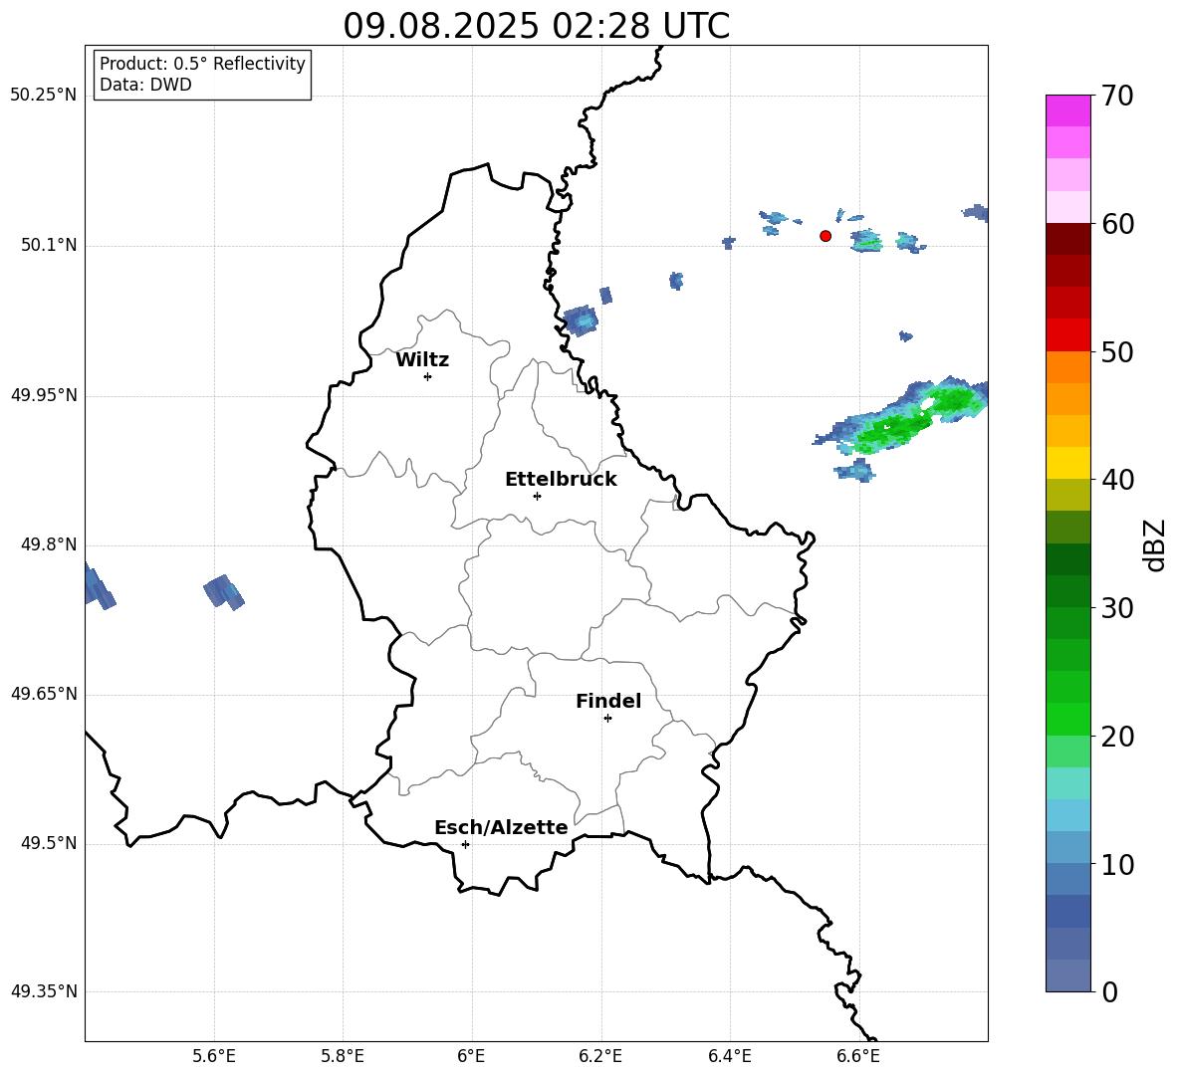Click the red dot marker on map
The width and height of the screenshot is (1179, 1076).
click(x=825, y=236)
